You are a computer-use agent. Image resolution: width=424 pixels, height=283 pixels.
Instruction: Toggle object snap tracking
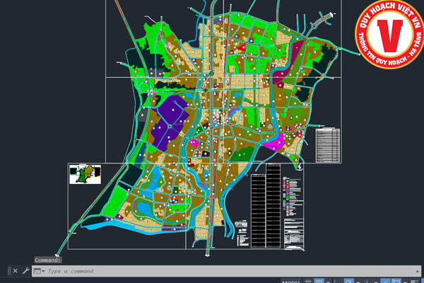pos(385,281)
